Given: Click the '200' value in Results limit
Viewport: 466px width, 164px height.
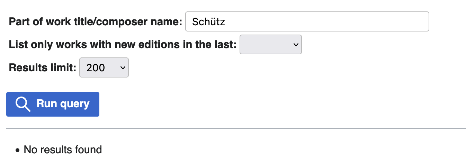Looking at the screenshot, I should coord(96,67).
